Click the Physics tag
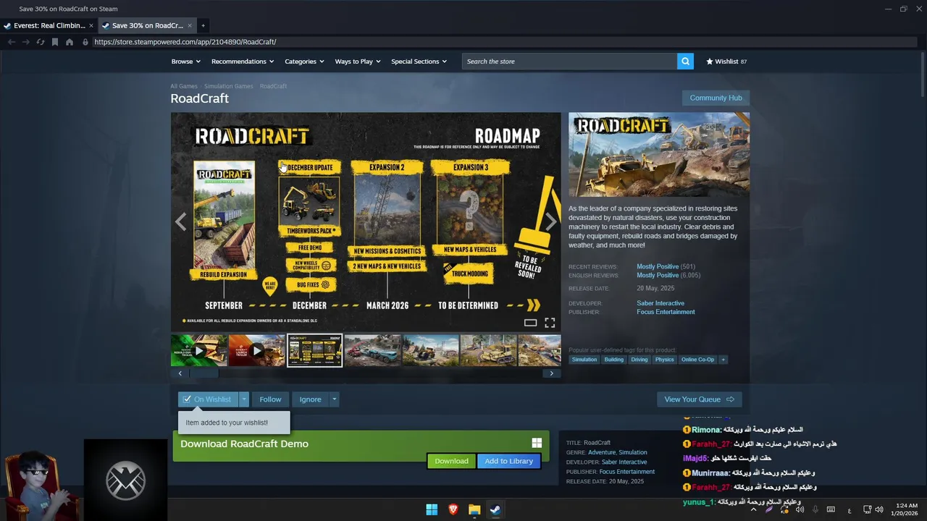Screen dimensions: 927x521 [664, 360]
